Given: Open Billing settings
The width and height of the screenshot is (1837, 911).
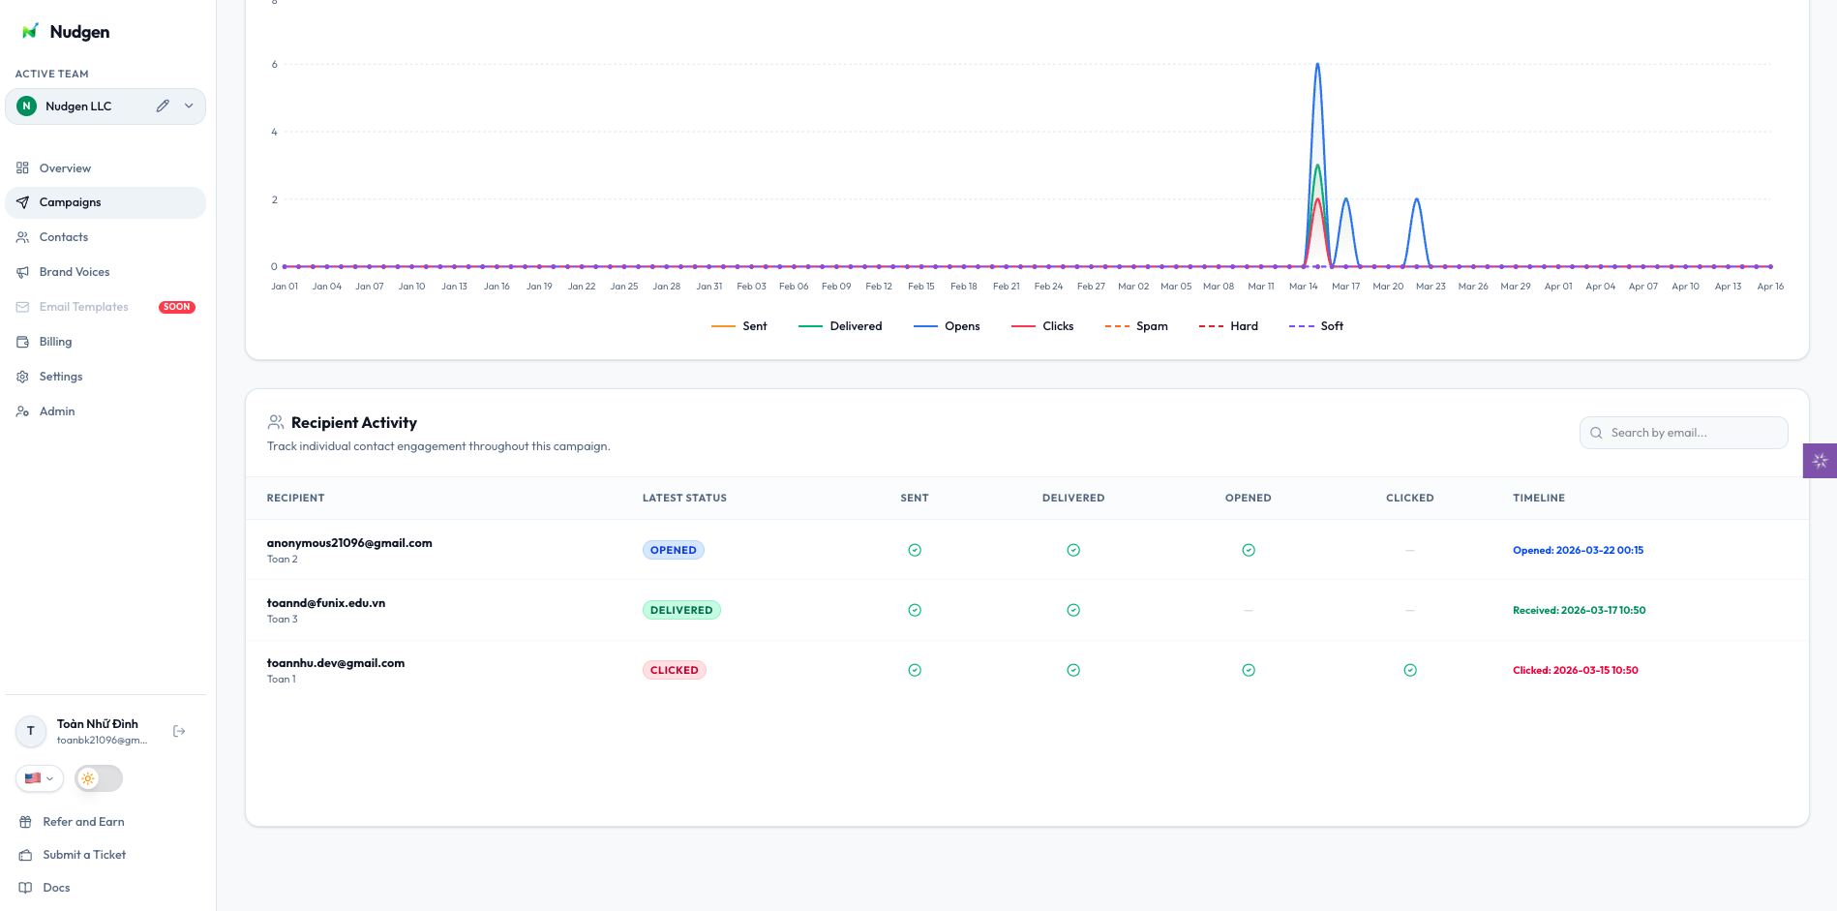Looking at the screenshot, I should click(53, 342).
